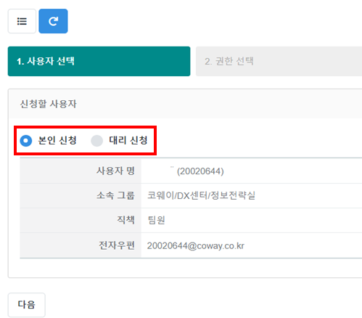Switch to the 1. 사용자 선택 step tab
The height and width of the screenshot is (318, 362).
pos(99,61)
